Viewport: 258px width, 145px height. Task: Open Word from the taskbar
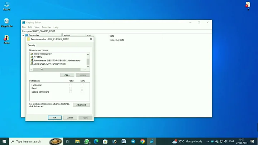click(124, 141)
